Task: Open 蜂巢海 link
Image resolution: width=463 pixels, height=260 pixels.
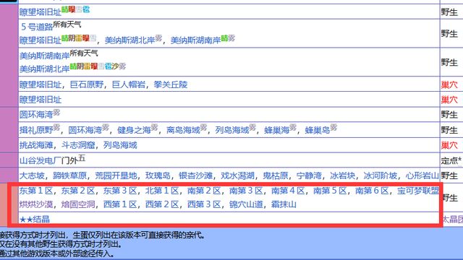Action: [276, 130]
